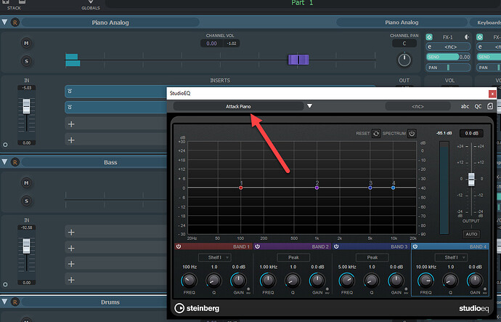Click the Channel Vol 0.00 value field
This screenshot has height=322, width=501.
[211, 44]
